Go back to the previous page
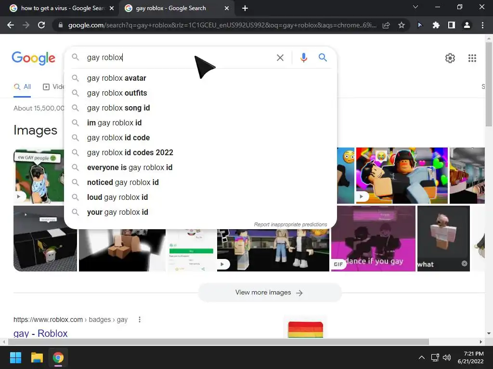The height and width of the screenshot is (369, 493). click(11, 25)
